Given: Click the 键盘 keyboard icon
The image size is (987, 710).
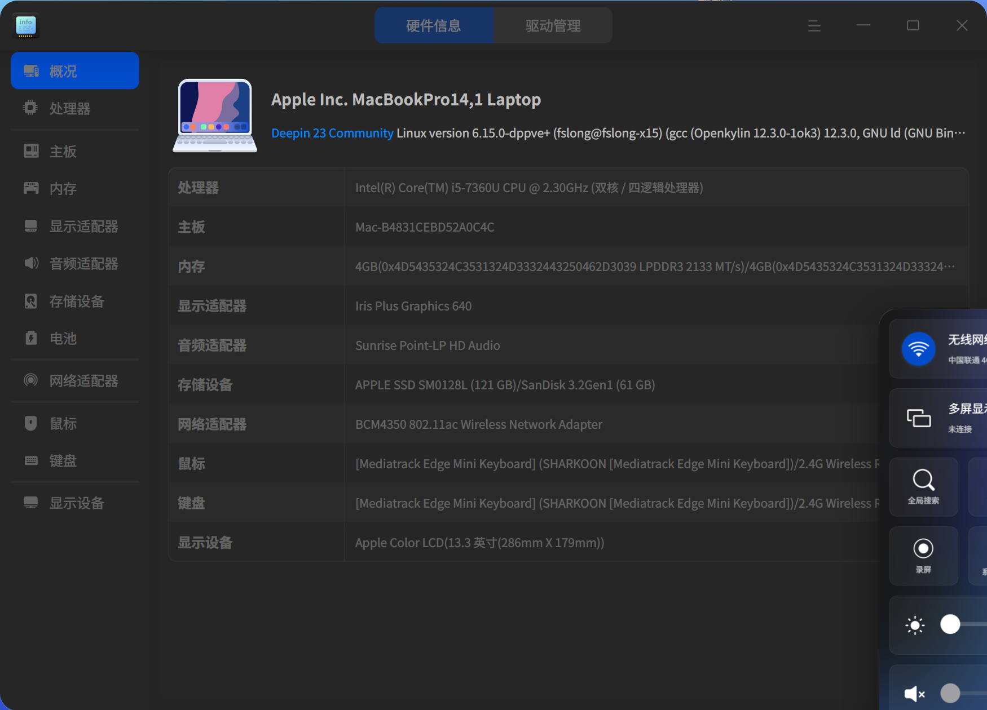Looking at the screenshot, I should pyautogui.click(x=31, y=460).
